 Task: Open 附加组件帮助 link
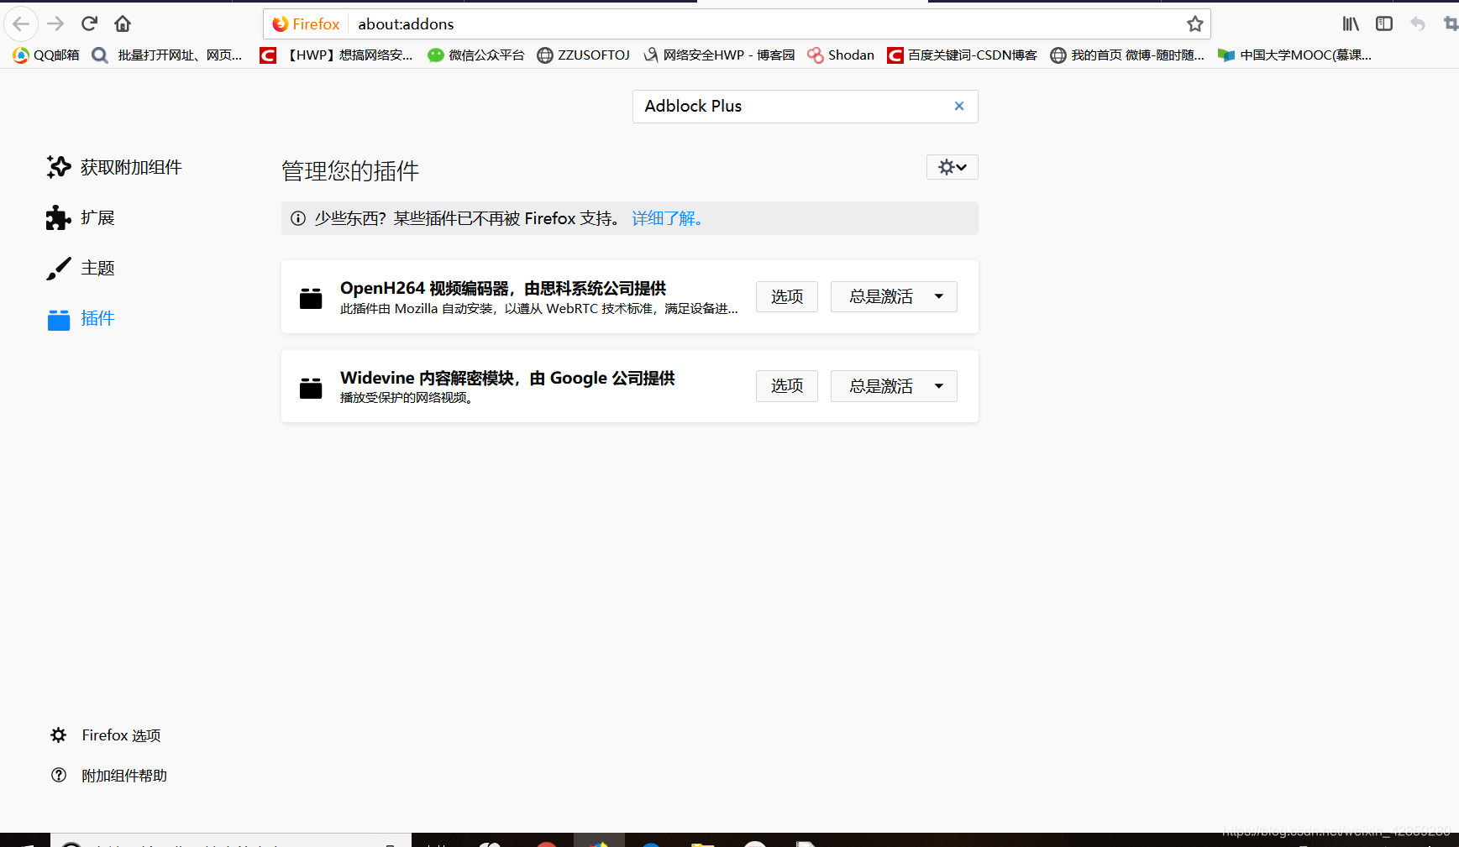[x=109, y=776]
